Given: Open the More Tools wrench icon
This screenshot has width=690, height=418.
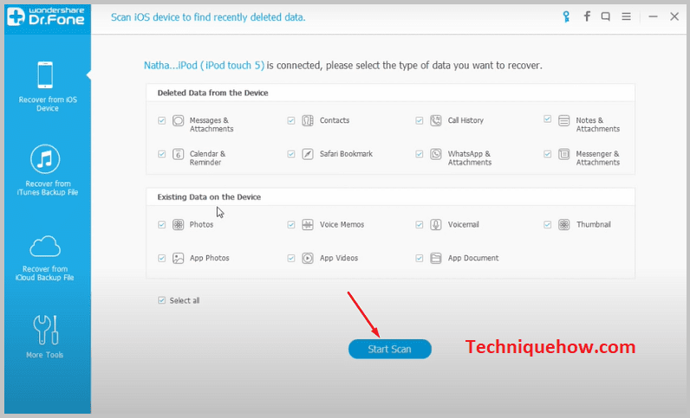Looking at the screenshot, I should click(x=45, y=330).
